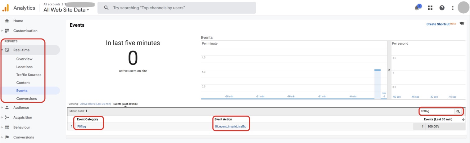Image resolution: width=470 pixels, height=143 pixels.
Task: Open the Google apps grid icon
Action: [x=430, y=8]
